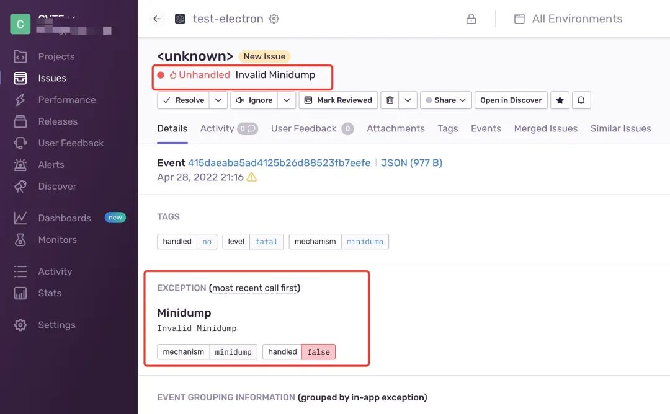Switch to the Similar Issues tab
Screen dimensions: 670x414
[x=620, y=128]
